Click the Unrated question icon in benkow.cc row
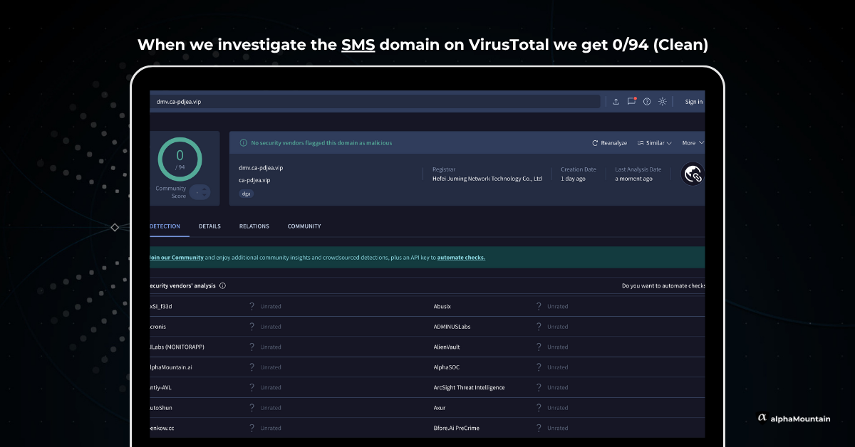Viewport: 855px width, 447px height. pos(252,428)
